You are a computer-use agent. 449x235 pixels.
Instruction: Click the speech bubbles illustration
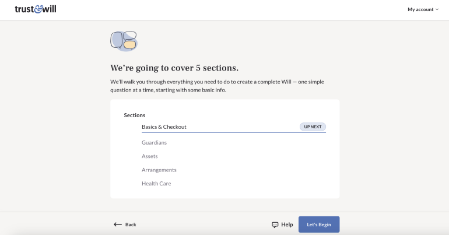pos(124,40)
